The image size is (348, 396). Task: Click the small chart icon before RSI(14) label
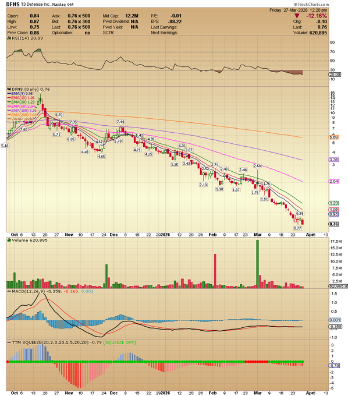[9, 38]
